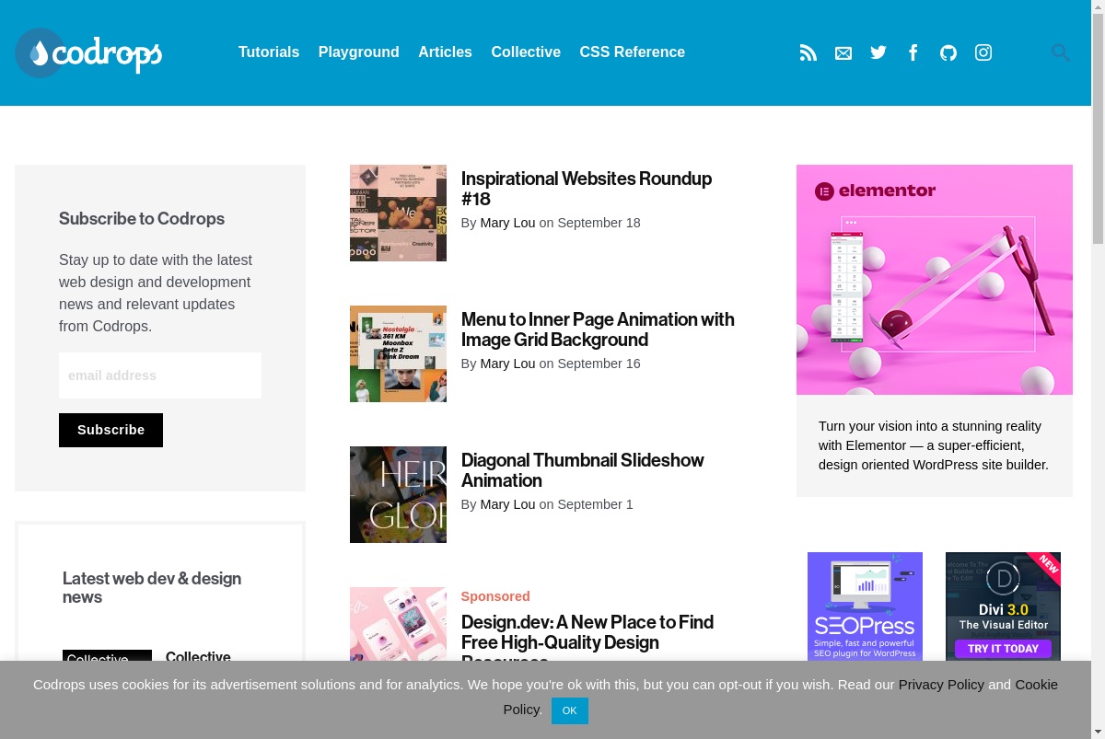Open the Instagram icon in header
The width and height of the screenshot is (1105, 739).
[983, 52]
